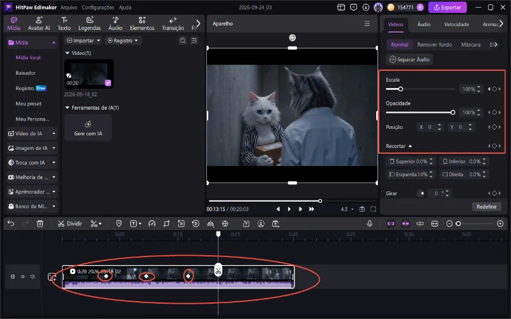This screenshot has width=511, height=319.
Task: Step back one frame in preview
Action: click(278, 209)
